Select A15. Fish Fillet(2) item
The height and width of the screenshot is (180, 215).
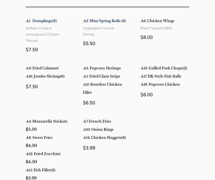pyautogui.click(x=40, y=170)
